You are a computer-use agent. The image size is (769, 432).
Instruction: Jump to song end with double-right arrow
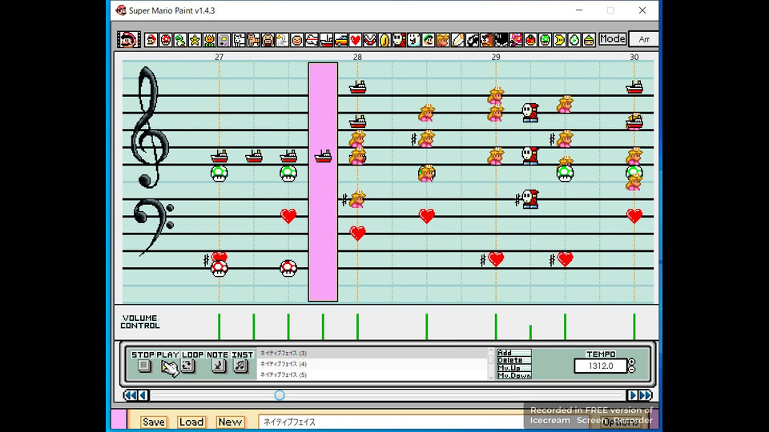[x=646, y=395]
